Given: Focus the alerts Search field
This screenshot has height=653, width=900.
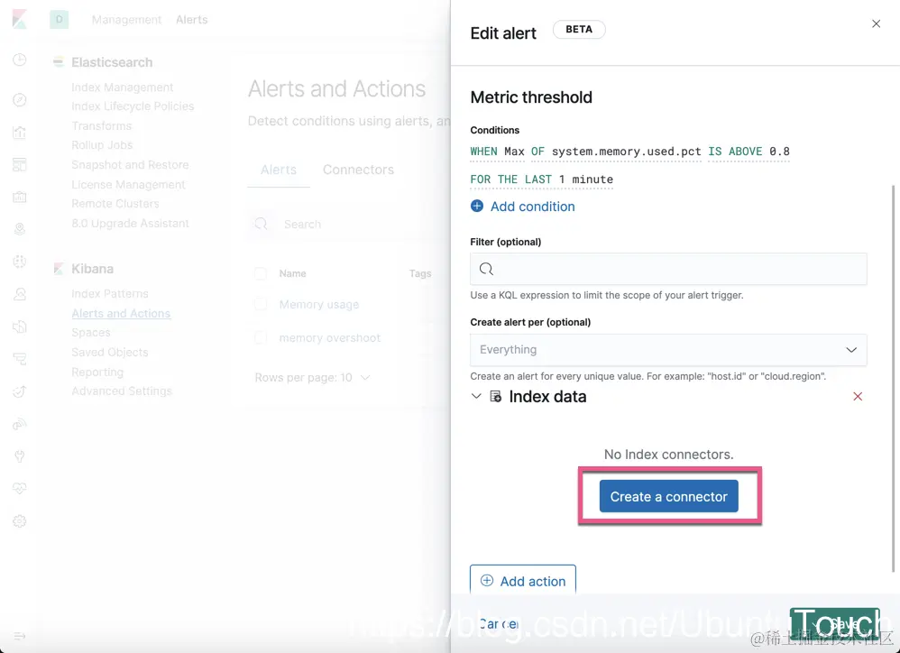Looking at the screenshot, I should (x=350, y=224).
